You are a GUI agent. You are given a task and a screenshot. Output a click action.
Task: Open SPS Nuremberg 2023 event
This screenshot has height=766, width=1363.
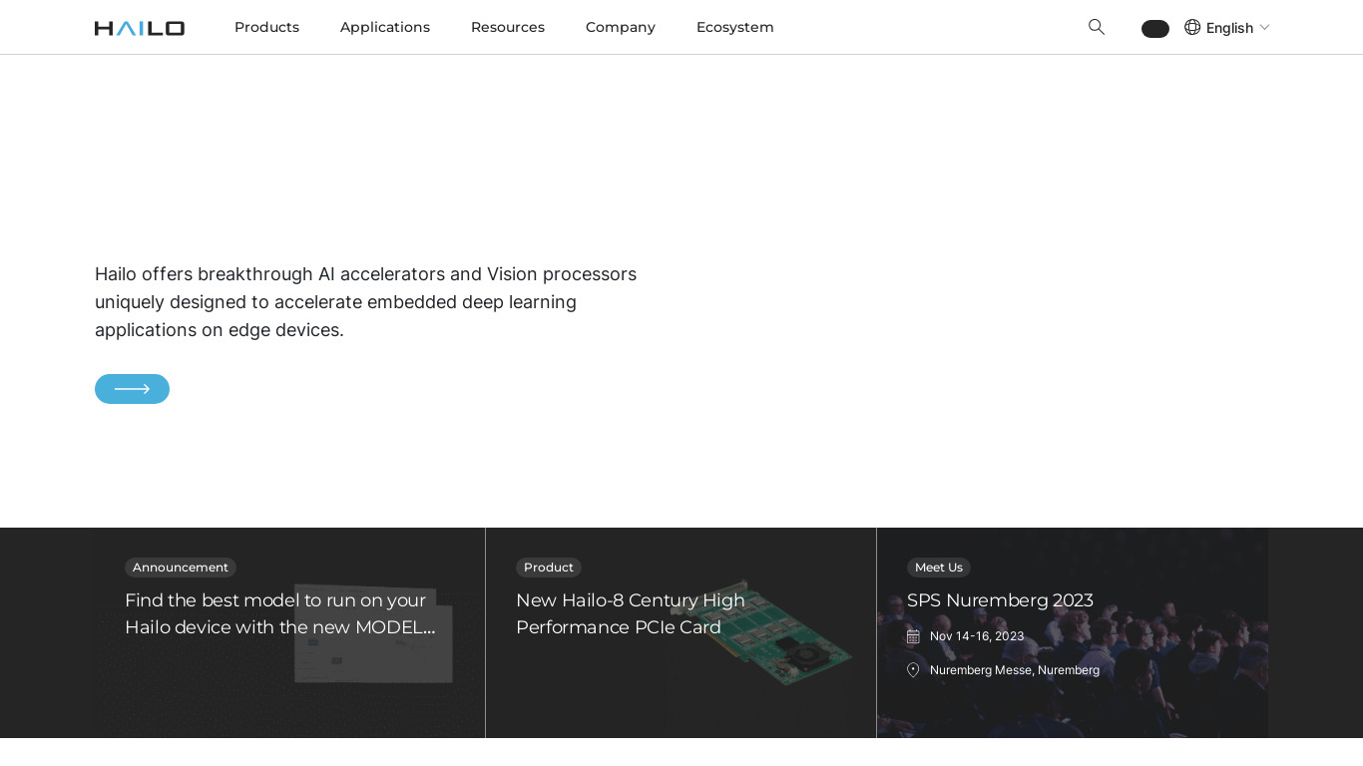tap(1000, 600)
